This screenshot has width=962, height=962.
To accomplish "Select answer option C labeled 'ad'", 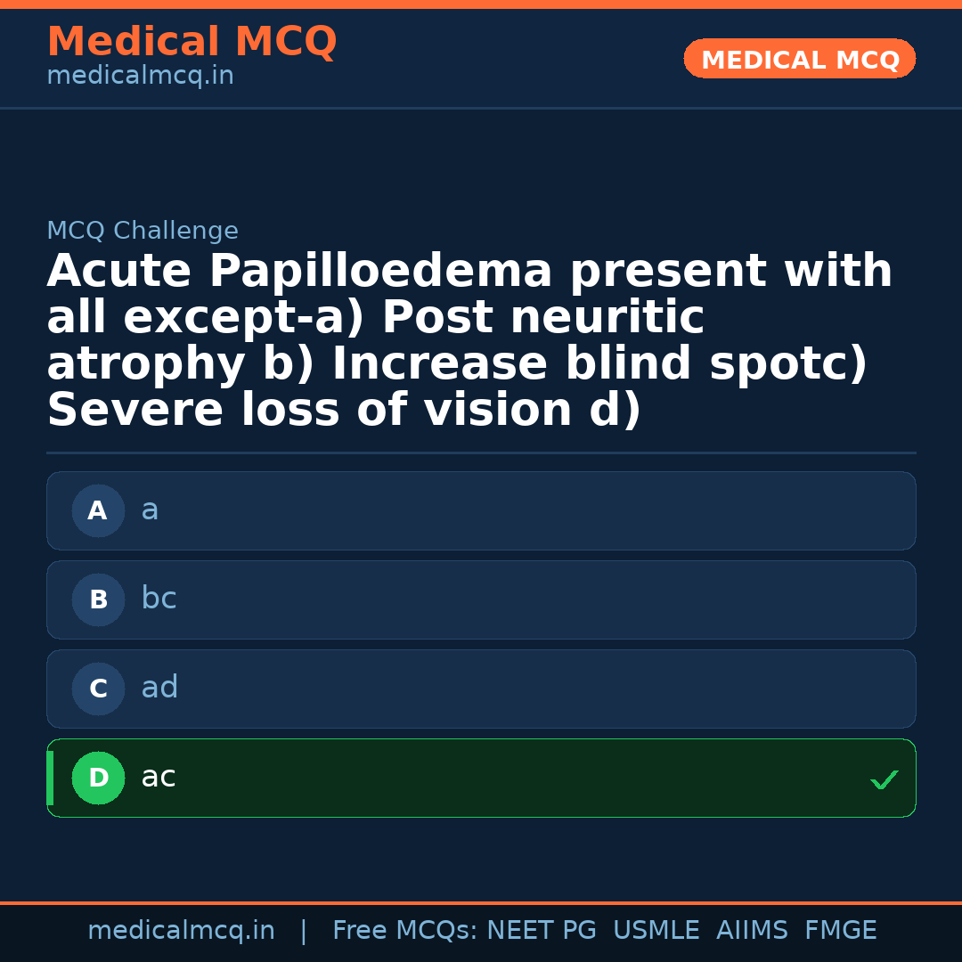I will click(x=481, y=689).
